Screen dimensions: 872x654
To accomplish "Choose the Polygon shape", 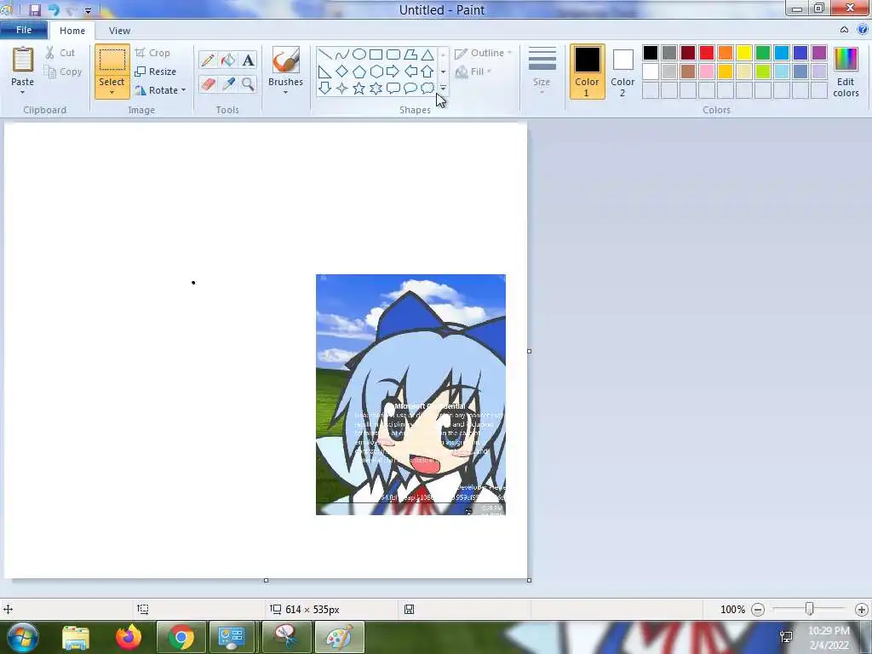I will [x=410, y=54].
